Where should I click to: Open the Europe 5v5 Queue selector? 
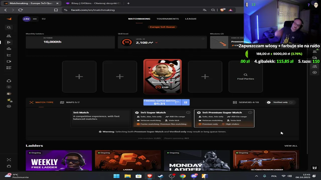pyautogui.click(x=162, y=27)
